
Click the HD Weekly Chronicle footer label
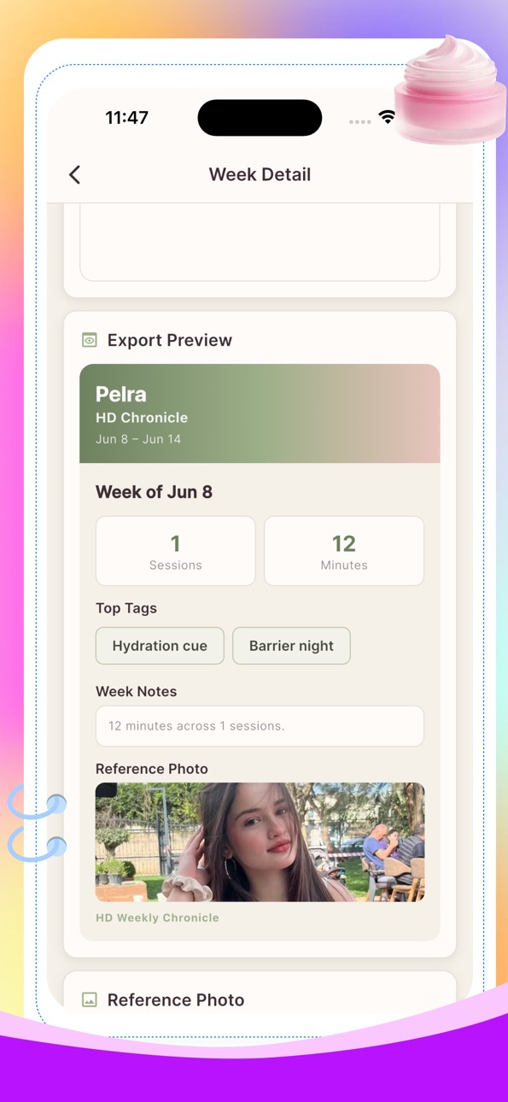pos(157,917)
